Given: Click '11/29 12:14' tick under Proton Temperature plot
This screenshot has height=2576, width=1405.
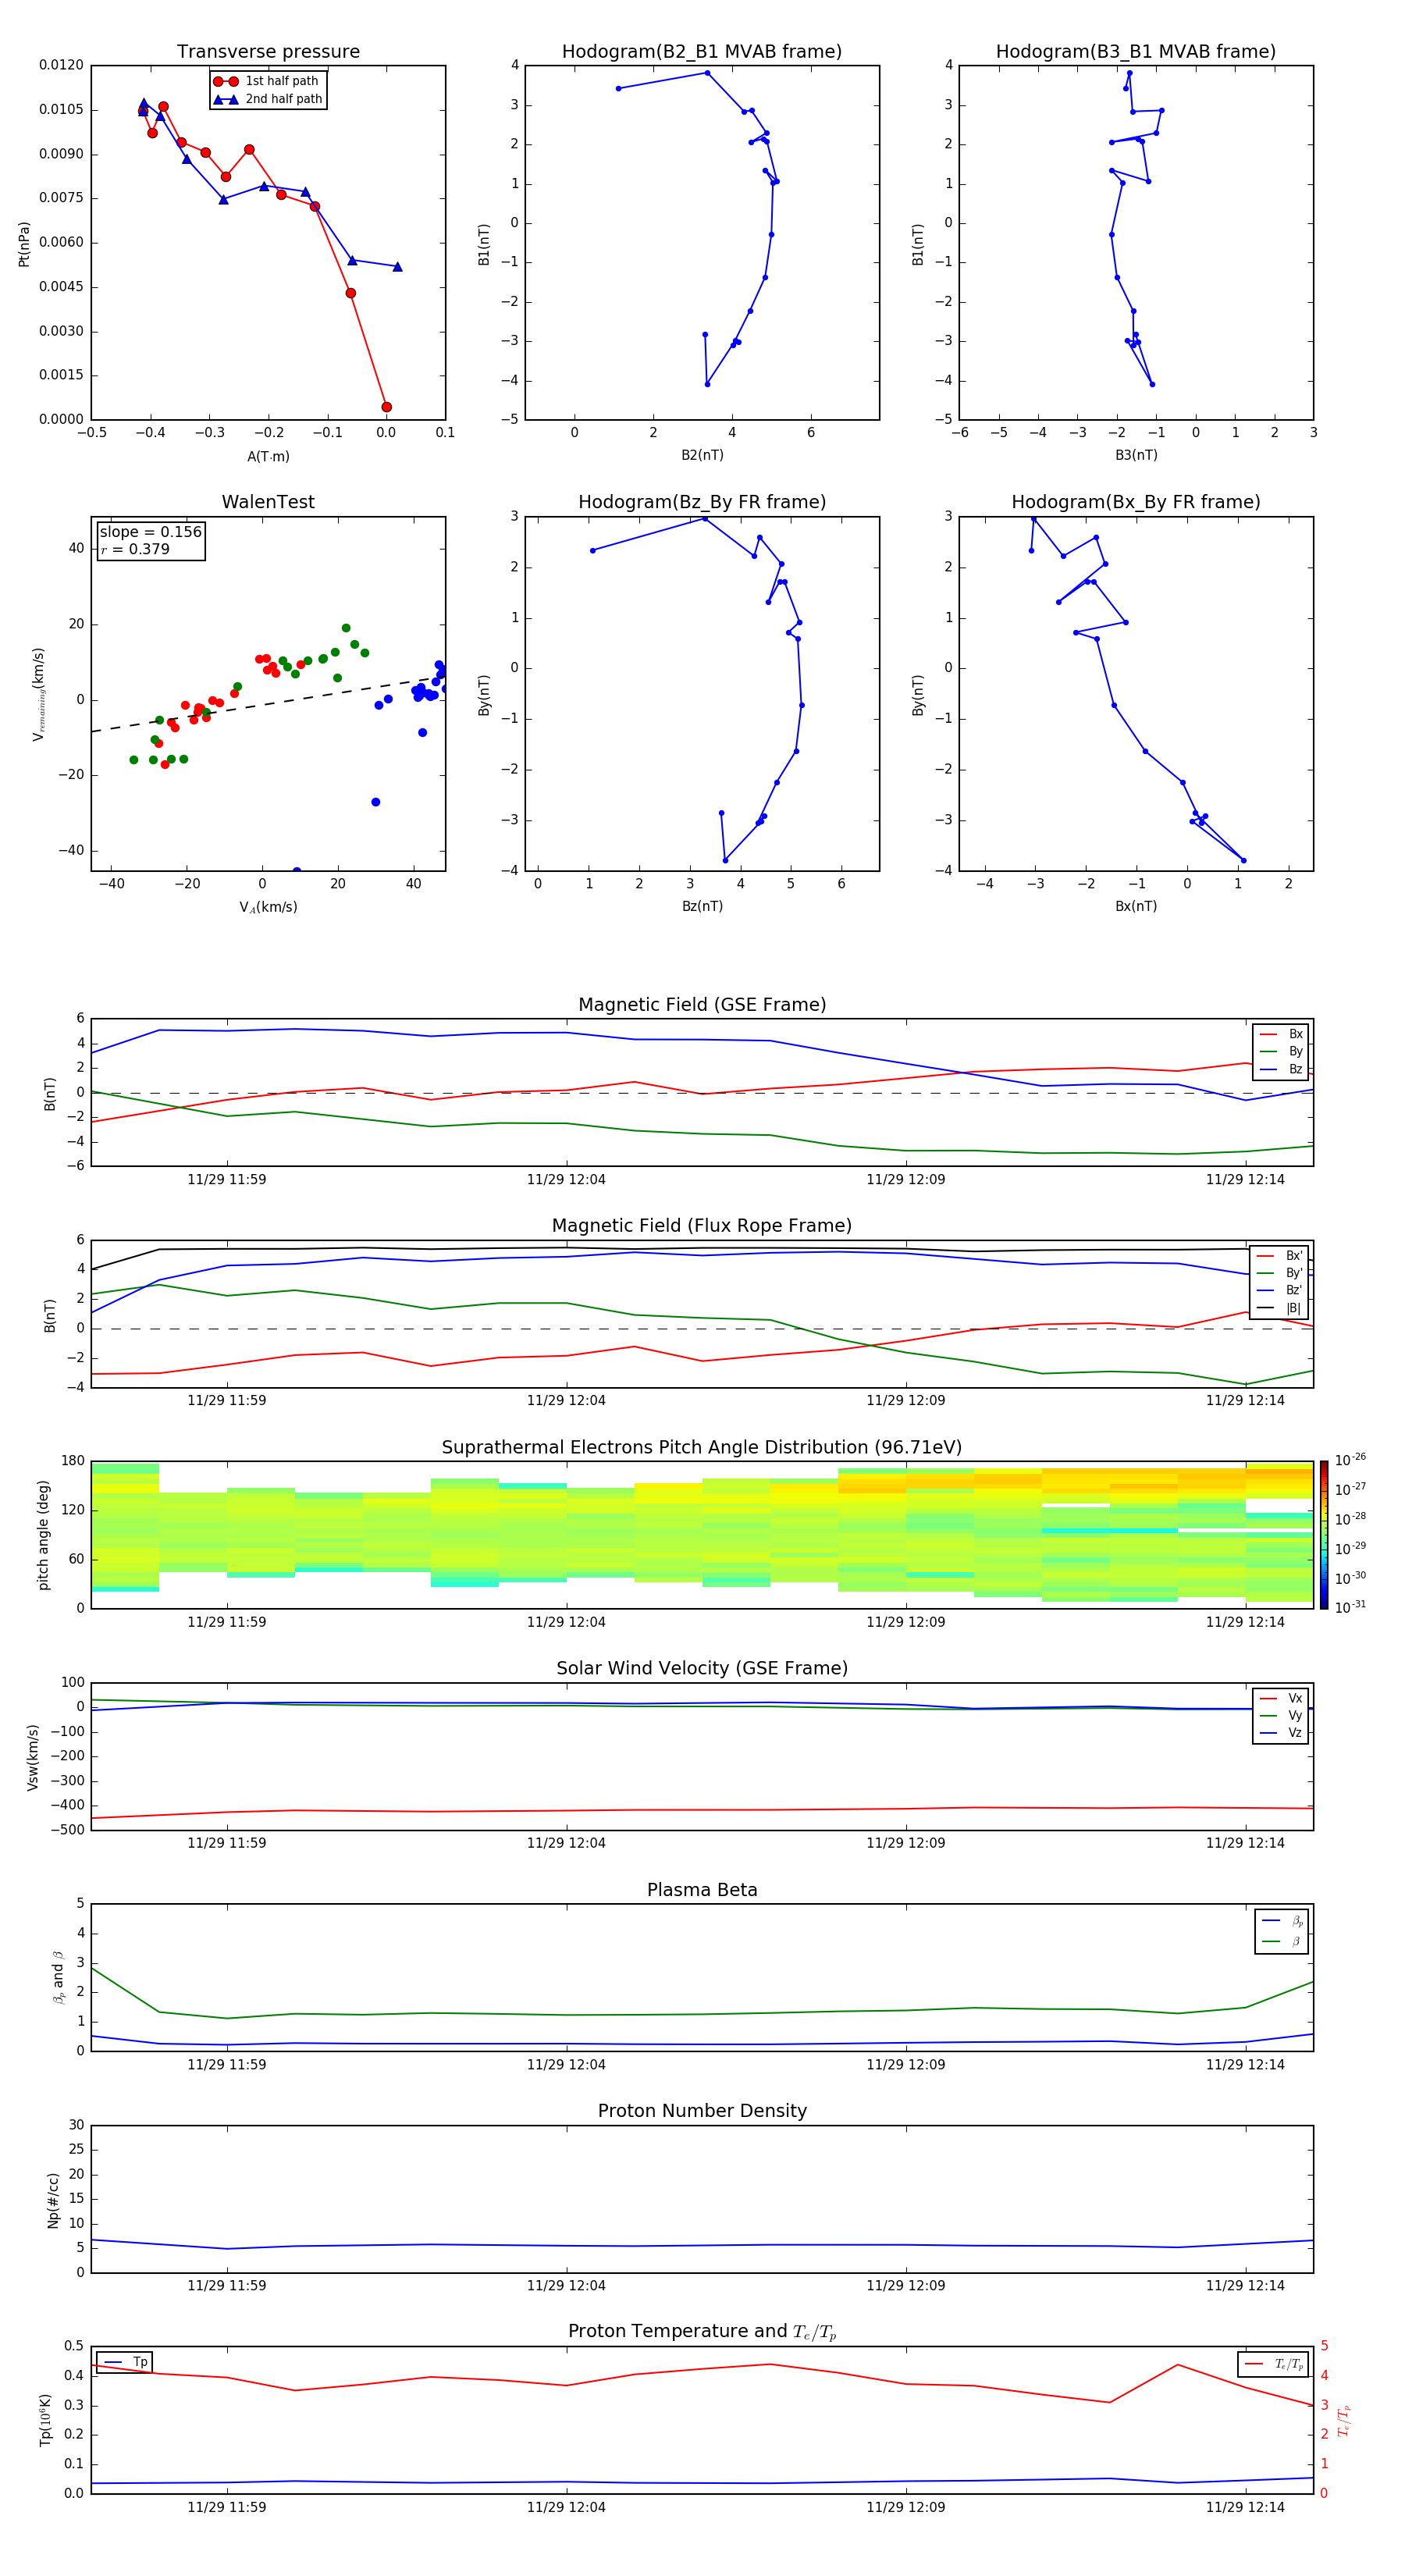Looking at the screenshot, I should click(1245, 2507).
